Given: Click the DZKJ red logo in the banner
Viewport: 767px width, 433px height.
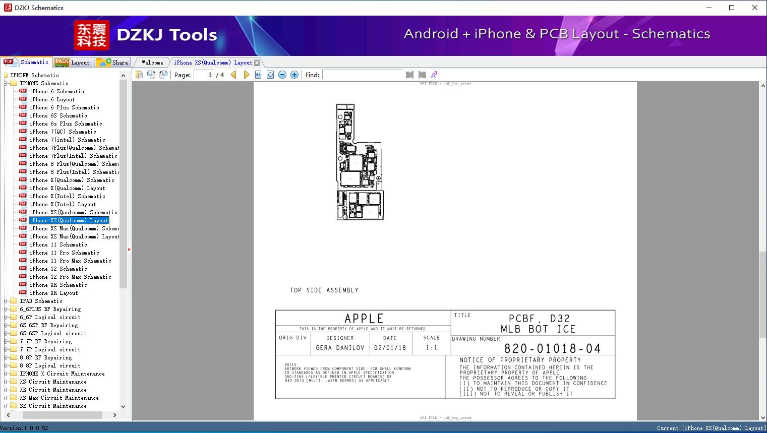Looking at the screenshot, I should click(92, 35).
